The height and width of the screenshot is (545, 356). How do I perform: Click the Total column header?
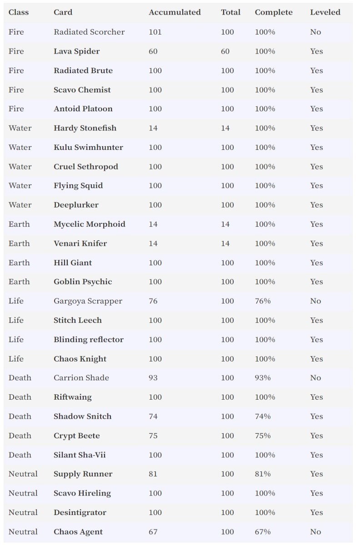[x=231, y=12]
